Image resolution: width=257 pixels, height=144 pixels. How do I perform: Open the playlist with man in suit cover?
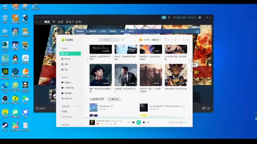coord(126,75)
